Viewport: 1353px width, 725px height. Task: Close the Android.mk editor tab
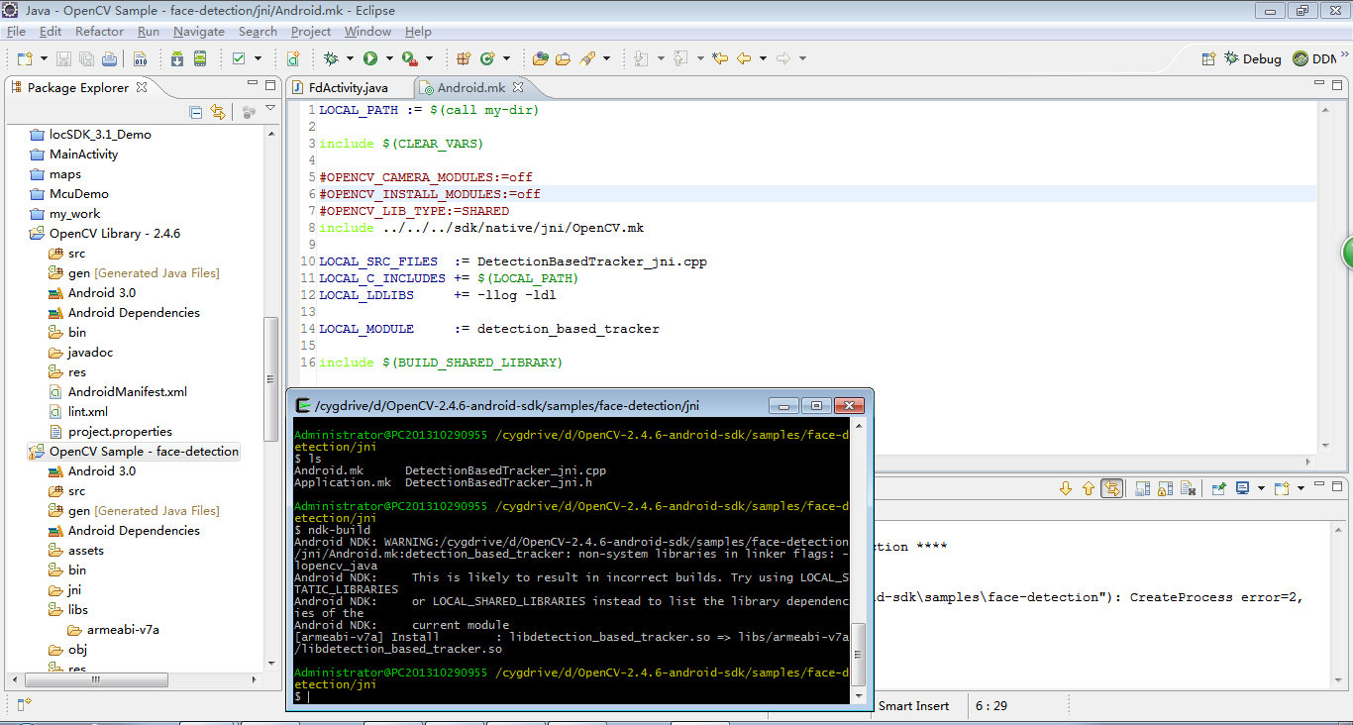[x=517, y=87]
